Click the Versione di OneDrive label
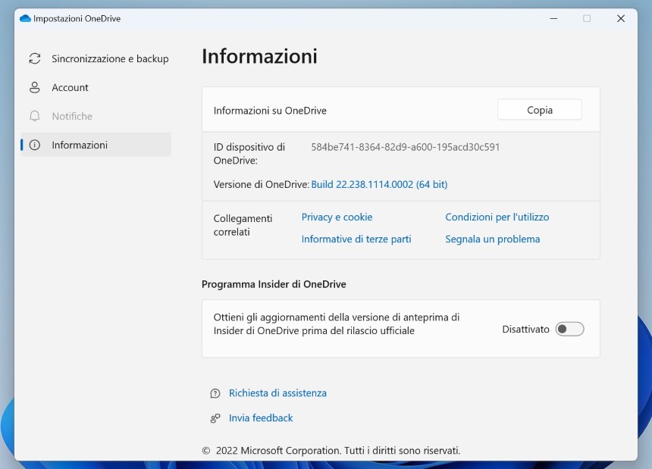 pyautogui.click(x=261, y=184)
